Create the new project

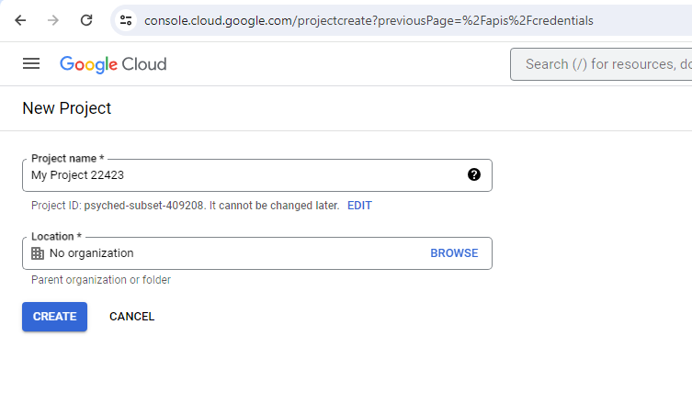(55, 317)
